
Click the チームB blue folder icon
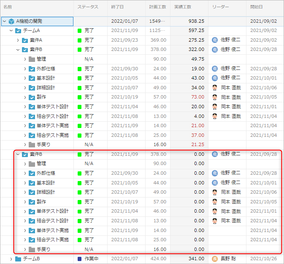click(x=18, y=259)
